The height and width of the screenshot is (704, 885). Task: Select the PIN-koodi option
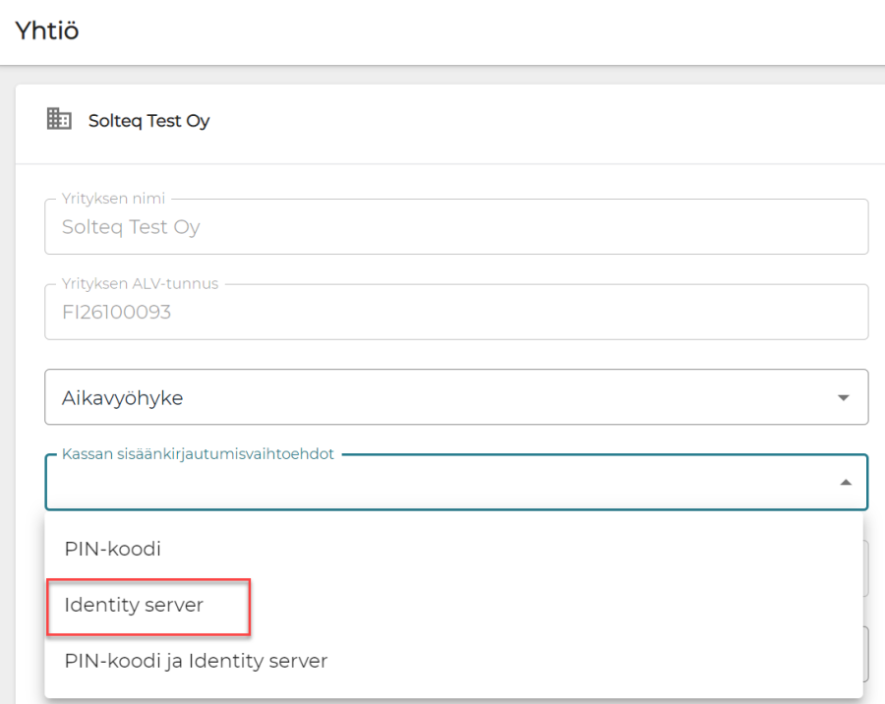pos(112,549)
